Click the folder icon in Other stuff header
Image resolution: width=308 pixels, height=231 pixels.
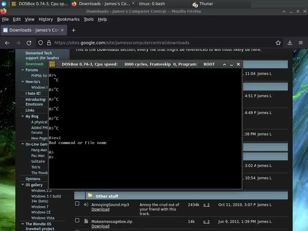pos(90,195)
